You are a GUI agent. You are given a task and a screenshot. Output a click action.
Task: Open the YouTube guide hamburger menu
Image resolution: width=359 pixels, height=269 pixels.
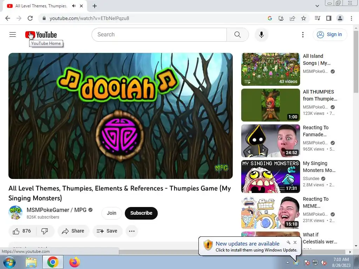click(x=13, y=35)
